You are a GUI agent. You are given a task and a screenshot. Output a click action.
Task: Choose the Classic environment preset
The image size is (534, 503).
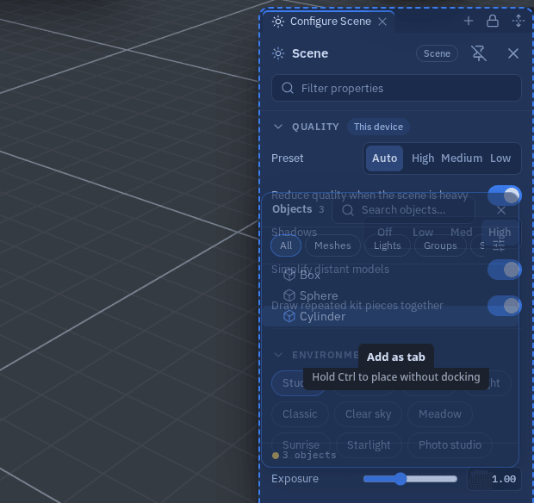click(300, 414)
